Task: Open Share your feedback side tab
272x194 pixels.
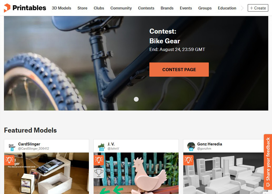Action: point(268,162)
